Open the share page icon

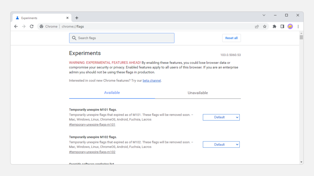click(257, 27)
